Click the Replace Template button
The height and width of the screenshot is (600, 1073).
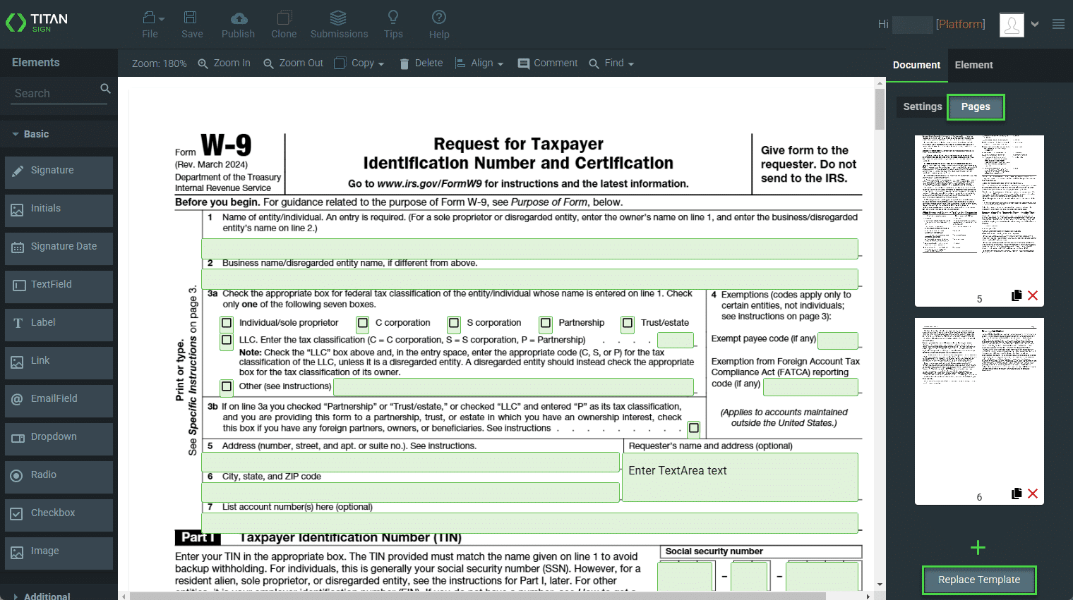[978, 580]
